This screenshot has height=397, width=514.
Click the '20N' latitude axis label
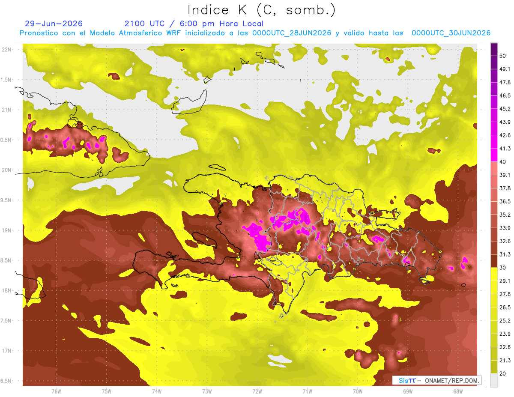click(x=6, y=170)
